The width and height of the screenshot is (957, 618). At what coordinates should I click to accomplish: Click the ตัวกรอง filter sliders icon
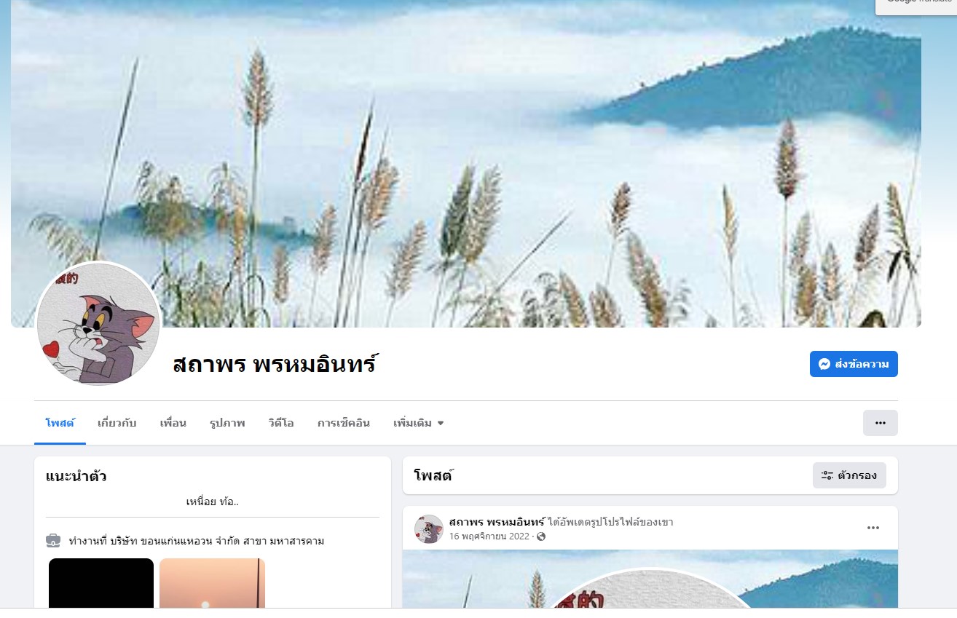point(827,475)
